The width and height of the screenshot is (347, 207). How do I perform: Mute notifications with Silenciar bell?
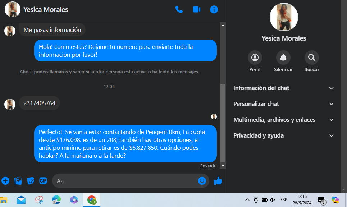283,57
